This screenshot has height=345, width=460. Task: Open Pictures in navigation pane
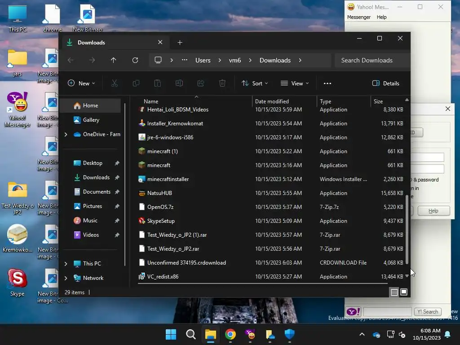93,206
